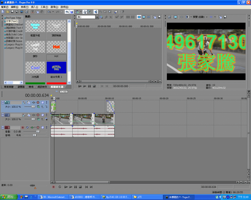
Task: Open preview quality 預覽 dropdown
Action: point(207,17)
